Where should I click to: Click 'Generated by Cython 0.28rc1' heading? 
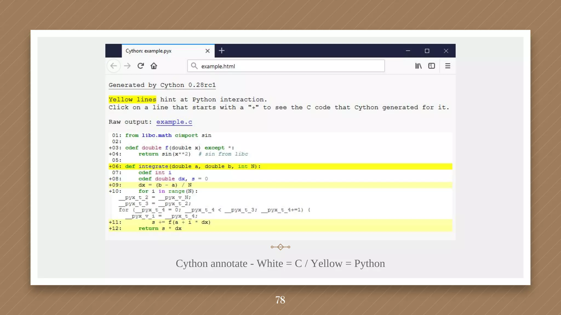[162, 85]
